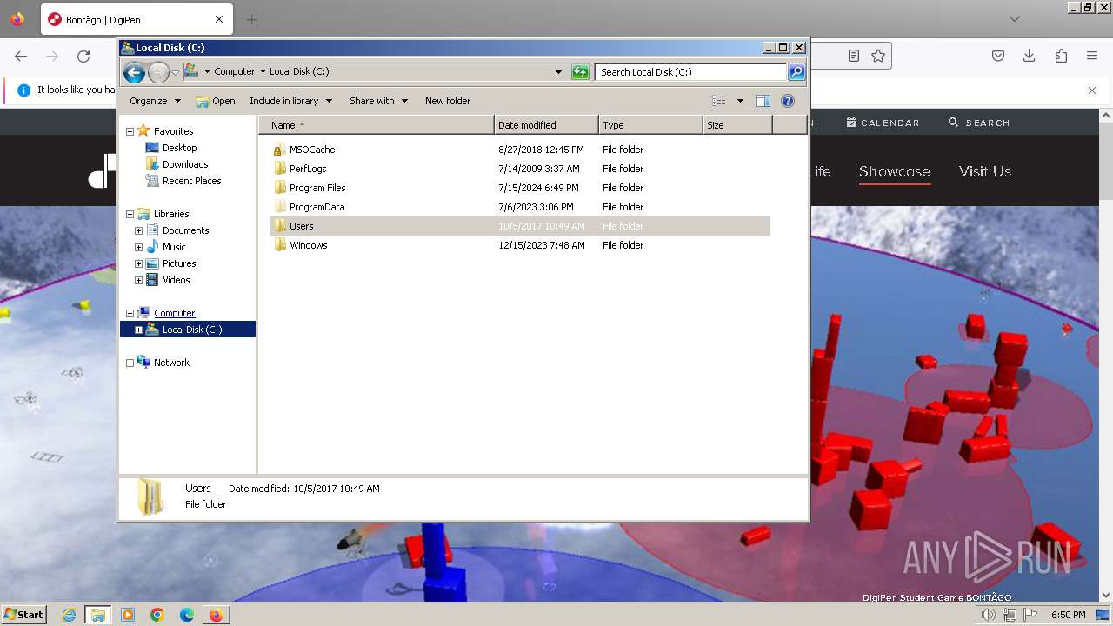Expand the Music library node

pos(138,247)
